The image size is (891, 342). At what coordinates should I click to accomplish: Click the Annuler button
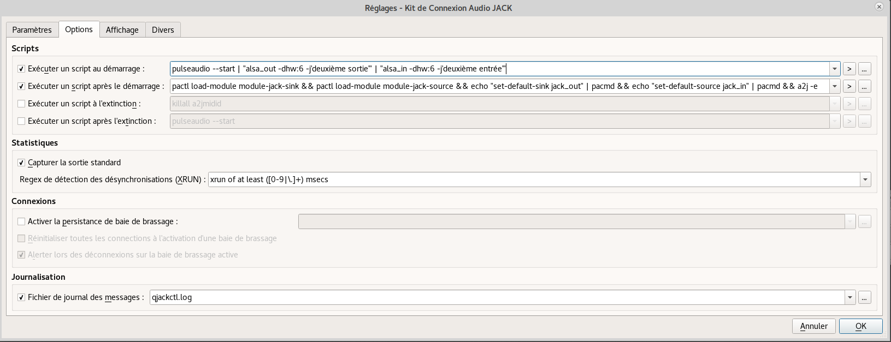[813, 326]
